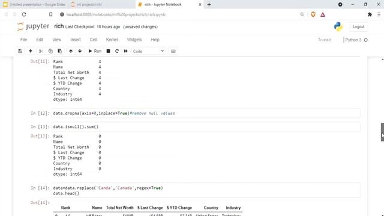Click the $ Last Change column header
The image size is (384, 216).
(x=150, y=208)
